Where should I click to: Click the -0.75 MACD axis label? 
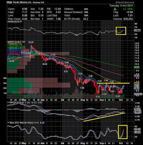pos(137,120)
